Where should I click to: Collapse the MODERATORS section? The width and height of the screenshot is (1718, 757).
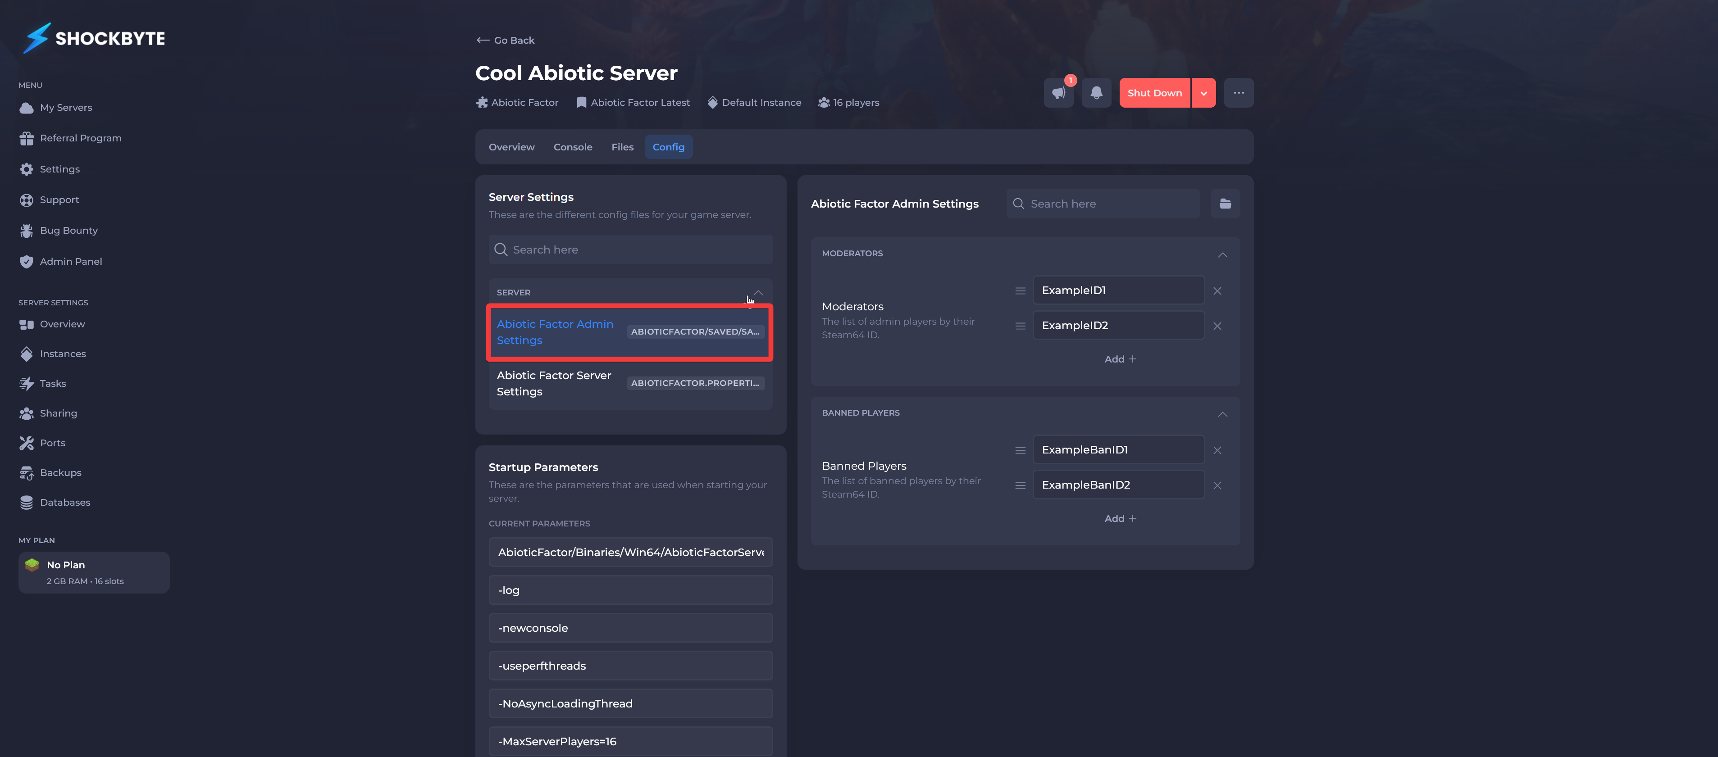1222,254
